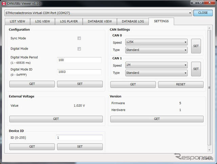Click GET in the Device ID group
The width and height of the screenshot is (217, 164).
click(x=32, y=147)
